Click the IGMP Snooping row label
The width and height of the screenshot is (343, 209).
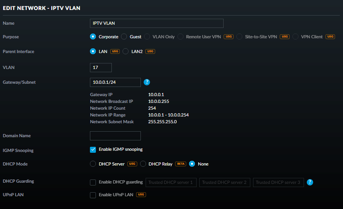point(18,150)
